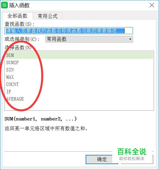Switch to the 全部函数 tab

click(x=17, y=16)
